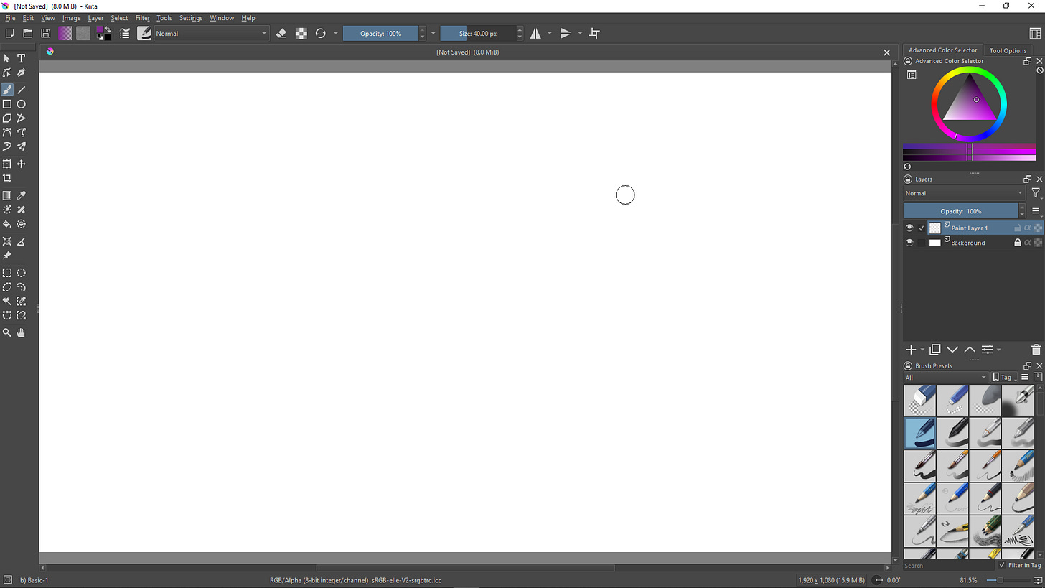
Task: Reload the original brush preset
Action: [321, 33]
